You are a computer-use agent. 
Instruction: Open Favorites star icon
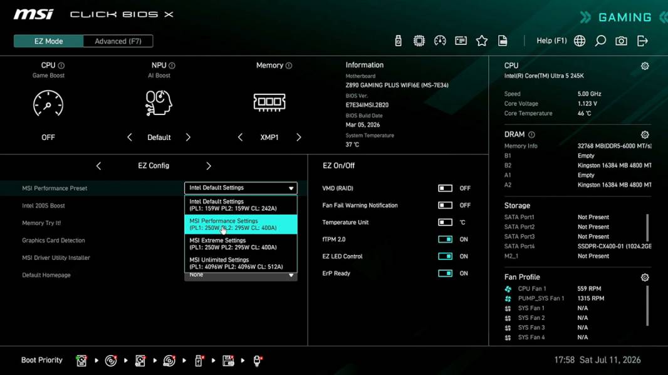481,41
